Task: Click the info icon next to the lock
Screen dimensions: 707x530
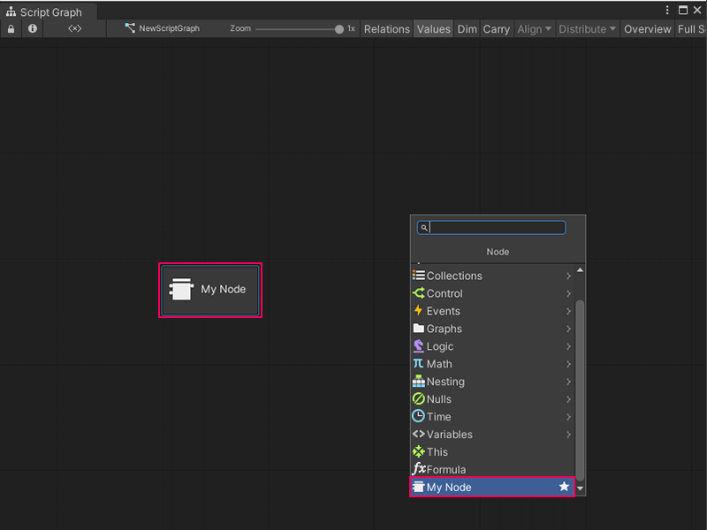Action: 32,28
